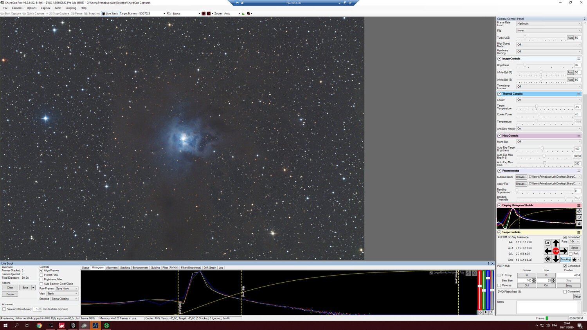The image size is (587, 330).
Task: Click the star icon next to Tracking
Action: point(574,260)
